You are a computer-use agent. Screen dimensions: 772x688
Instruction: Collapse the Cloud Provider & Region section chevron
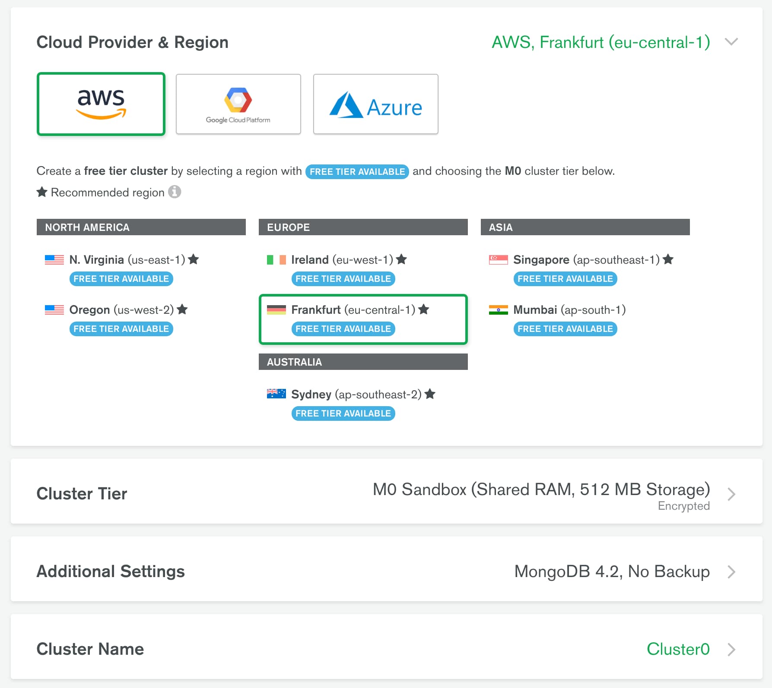pyautogui.click(x=731, y=42)
